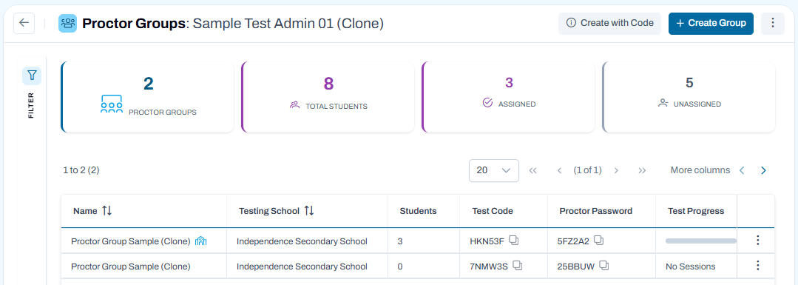
Task: Open row actions for the No Sessions group
Action: point(758,265)
